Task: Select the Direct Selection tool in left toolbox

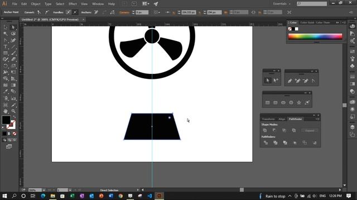Action: coord(13,27)
